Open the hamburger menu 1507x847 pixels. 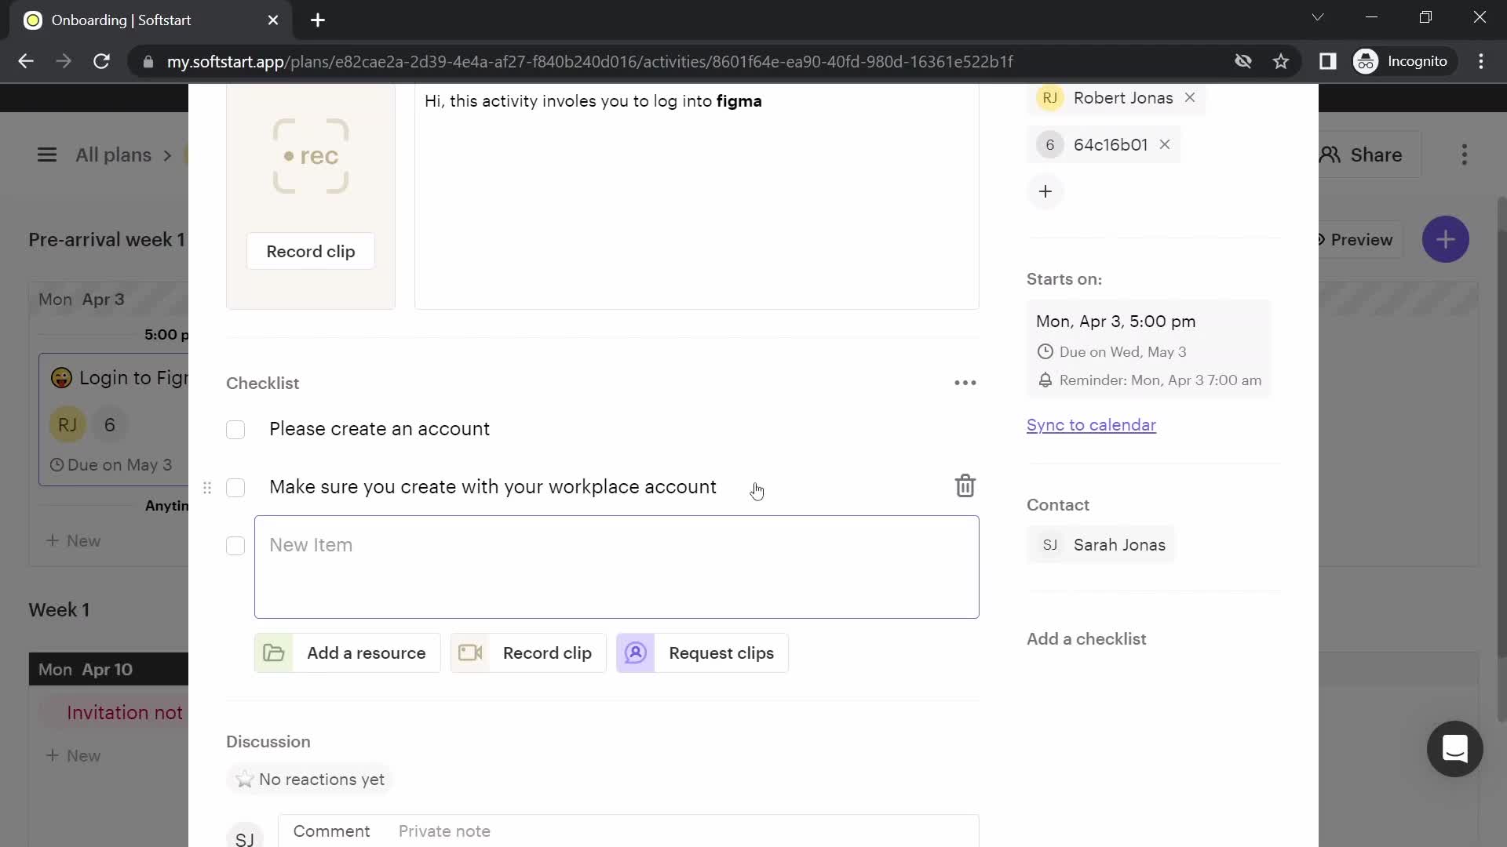(47, 155)
